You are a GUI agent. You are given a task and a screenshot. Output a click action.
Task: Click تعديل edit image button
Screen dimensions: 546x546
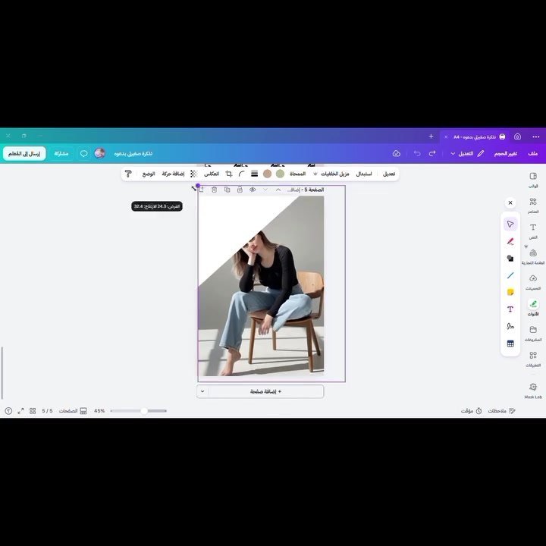(x=389, y=174)
